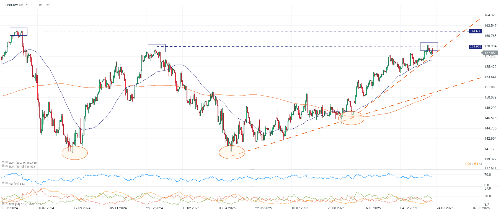Click the 160.765 price axis label
This screenshot has width=501, height=215.
tap(490, 36)
